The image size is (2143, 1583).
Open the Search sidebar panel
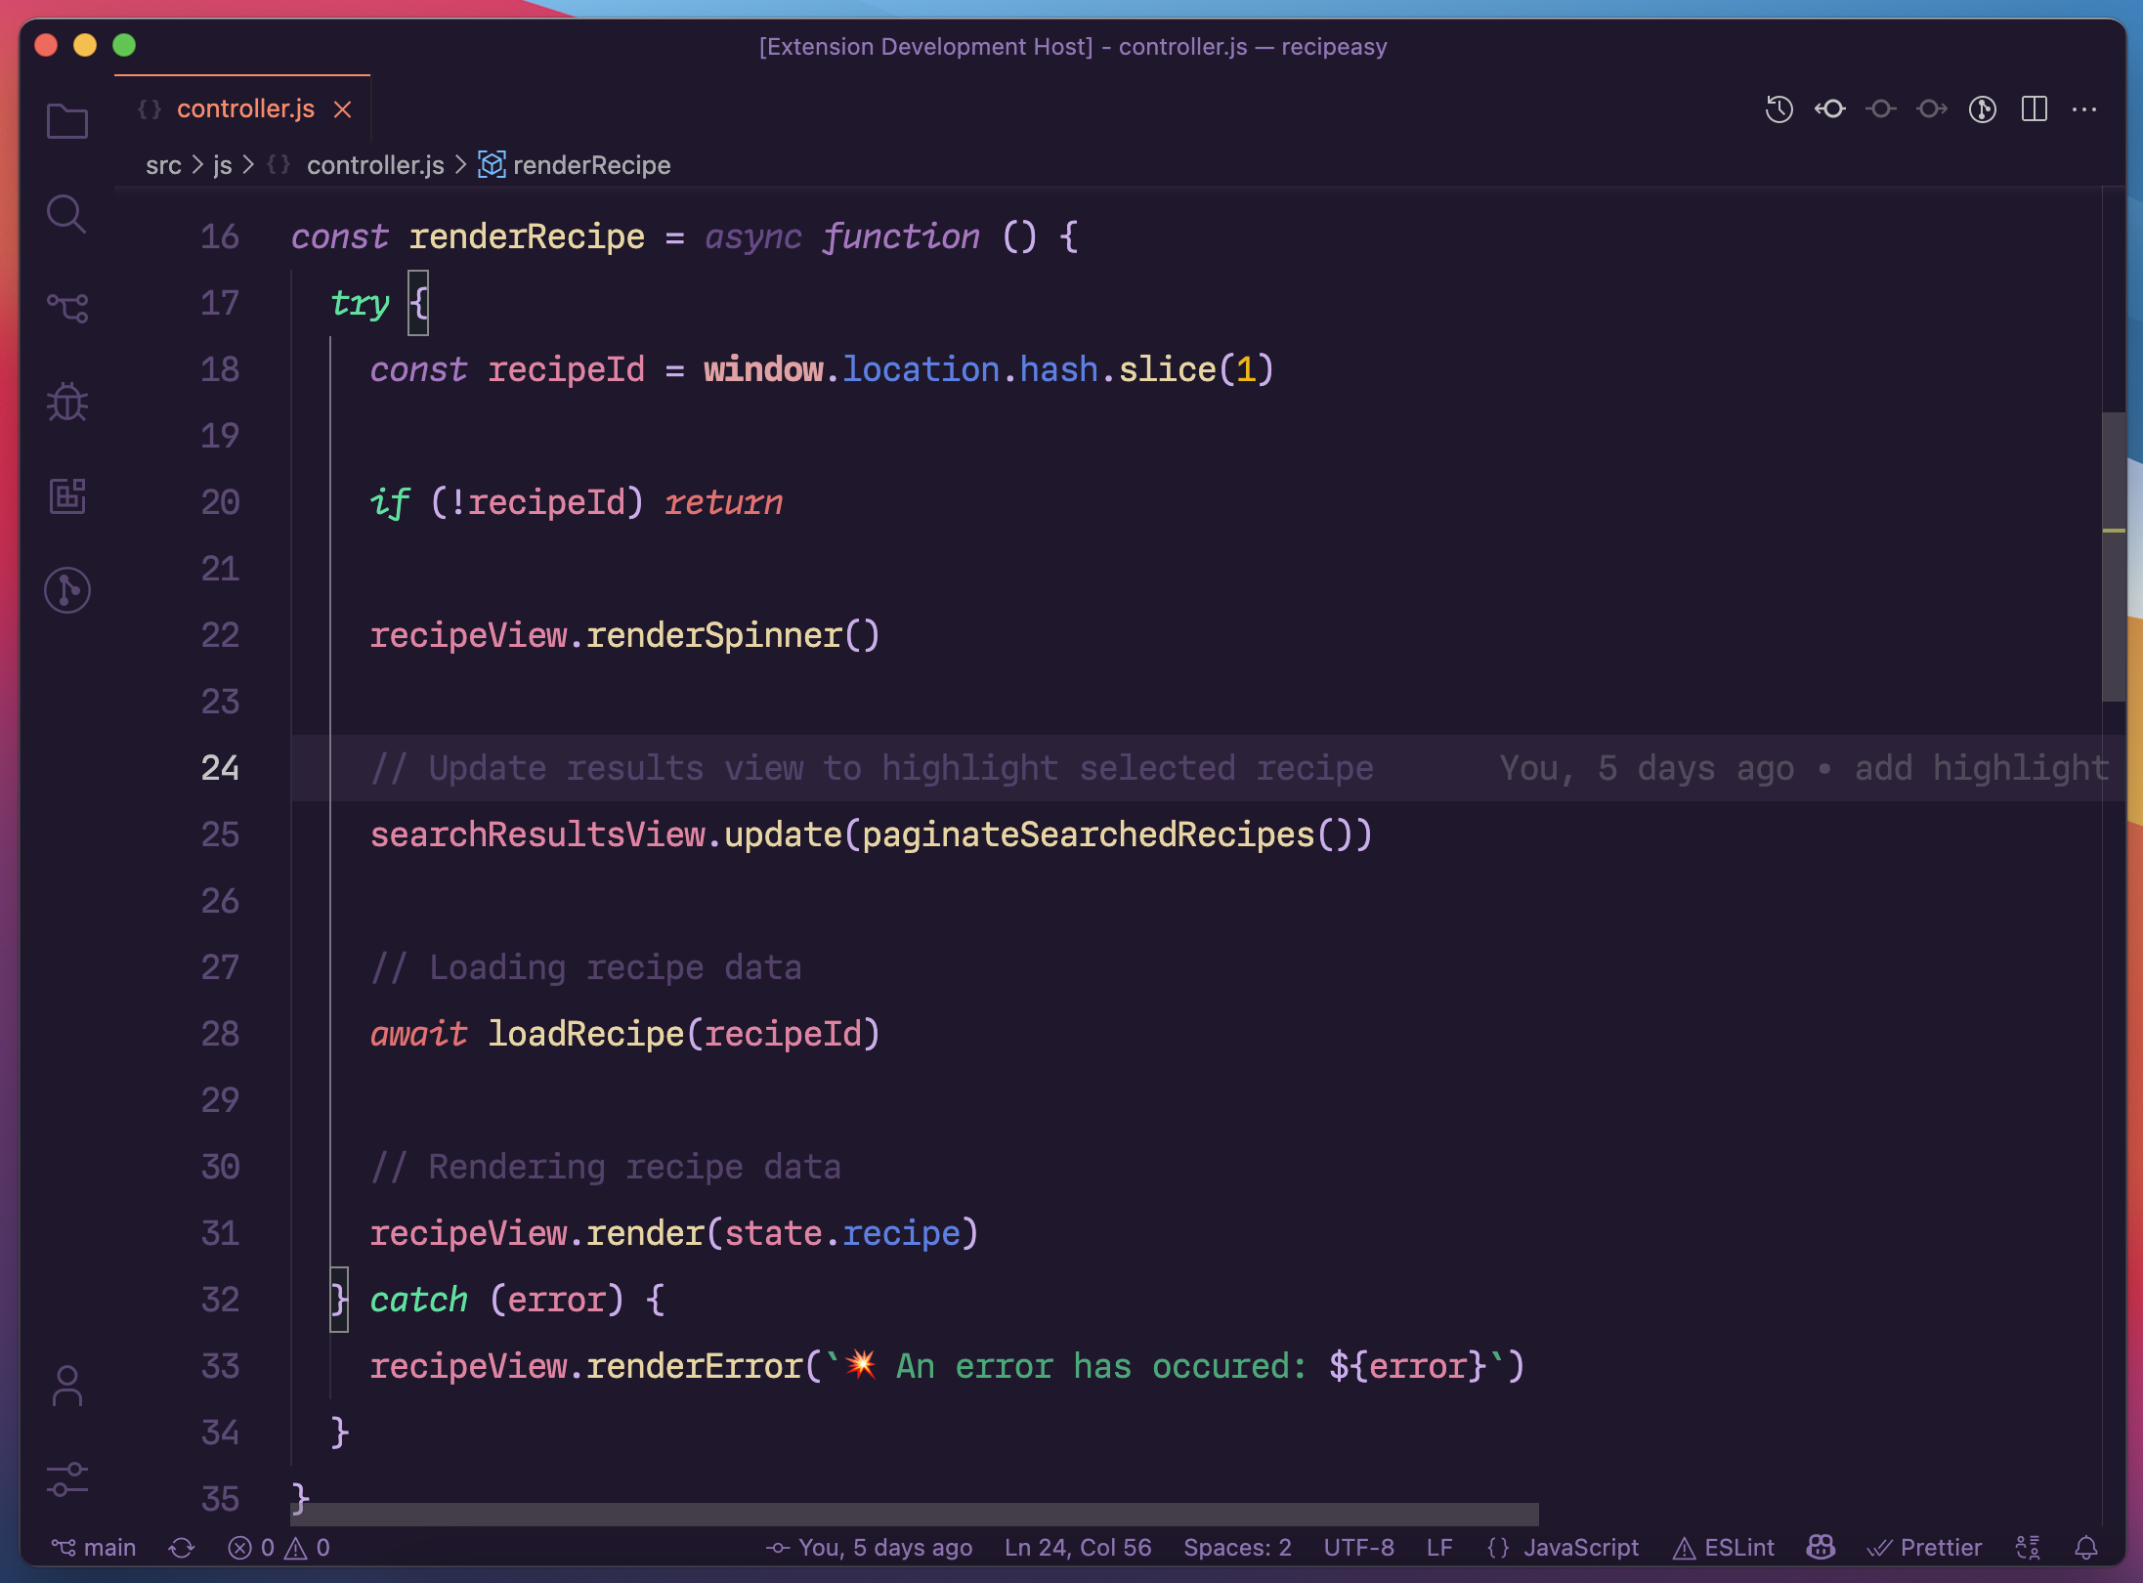[x=66, y=214]
